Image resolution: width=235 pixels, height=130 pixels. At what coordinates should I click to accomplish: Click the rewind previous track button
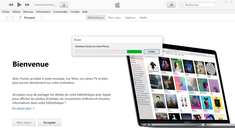[x=11, y=5]
